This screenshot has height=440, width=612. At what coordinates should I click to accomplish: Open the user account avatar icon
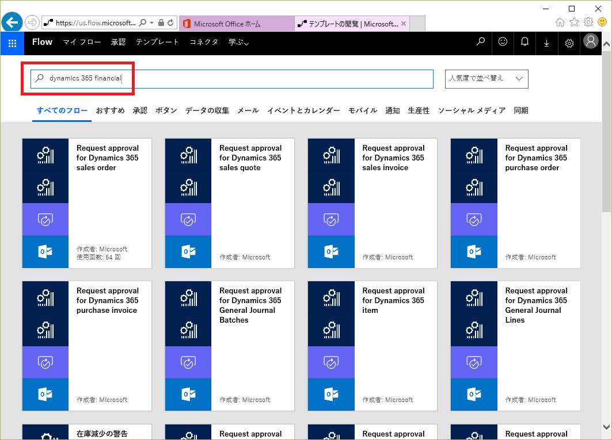pyautogui.click(x=591, y=41)
